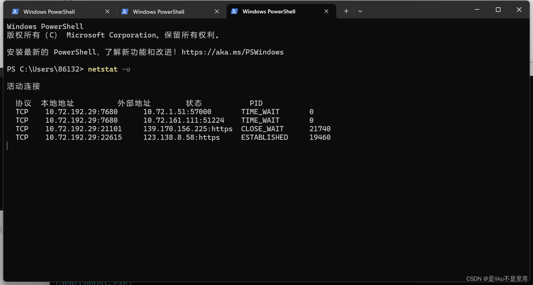This screenshot has height=285, width=533.
Task: Click foreign address 10.72.161.111:51224
Action: pos(184,120)
